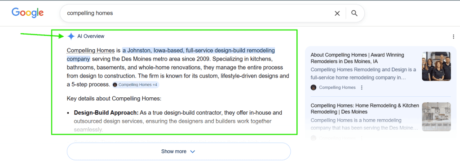Image resolution: width=460 pixels, height=165 pixels.
Task: Open the three-dot menu next to first source's Compelling Homes
Action: point(362,87)
